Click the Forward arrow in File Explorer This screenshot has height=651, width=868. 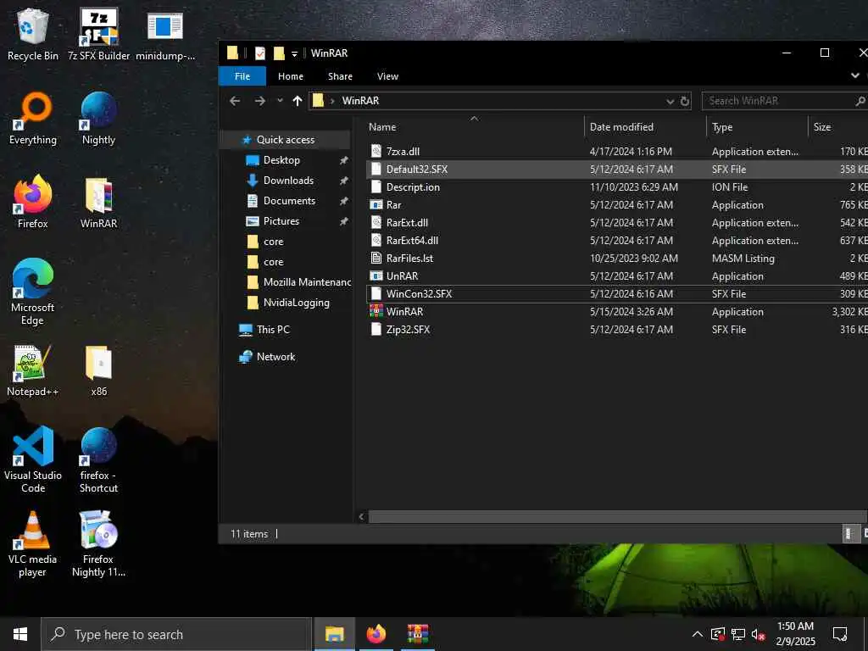[259, 101]
